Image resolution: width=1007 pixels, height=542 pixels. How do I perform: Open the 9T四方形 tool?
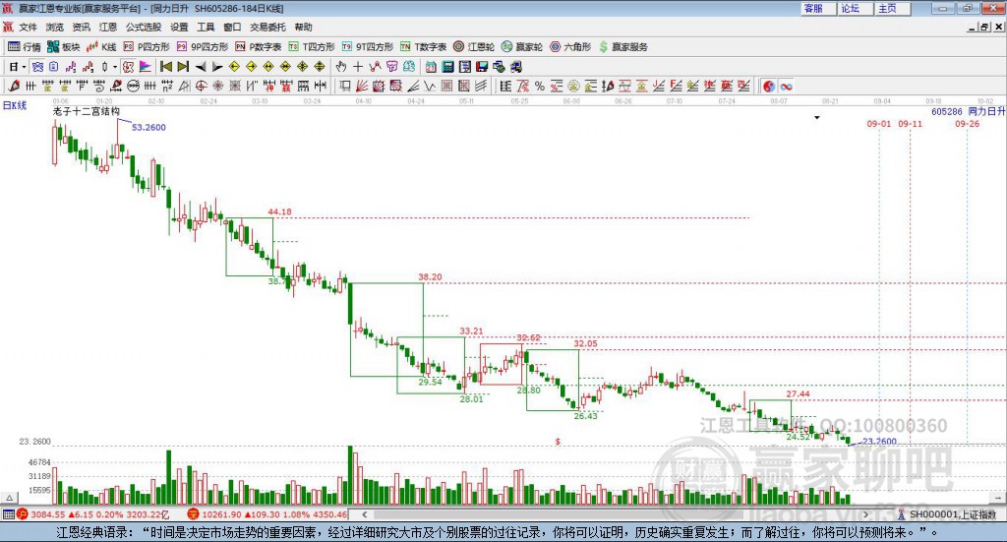368,47
